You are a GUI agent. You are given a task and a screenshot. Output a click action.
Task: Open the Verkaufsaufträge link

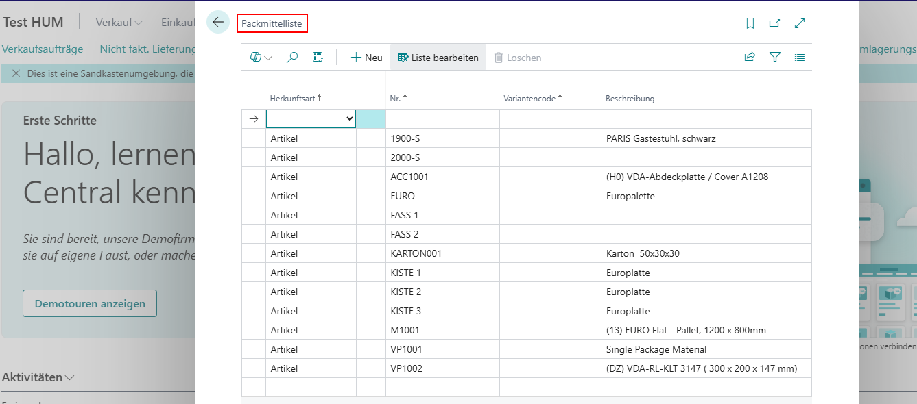coord(43,49)
